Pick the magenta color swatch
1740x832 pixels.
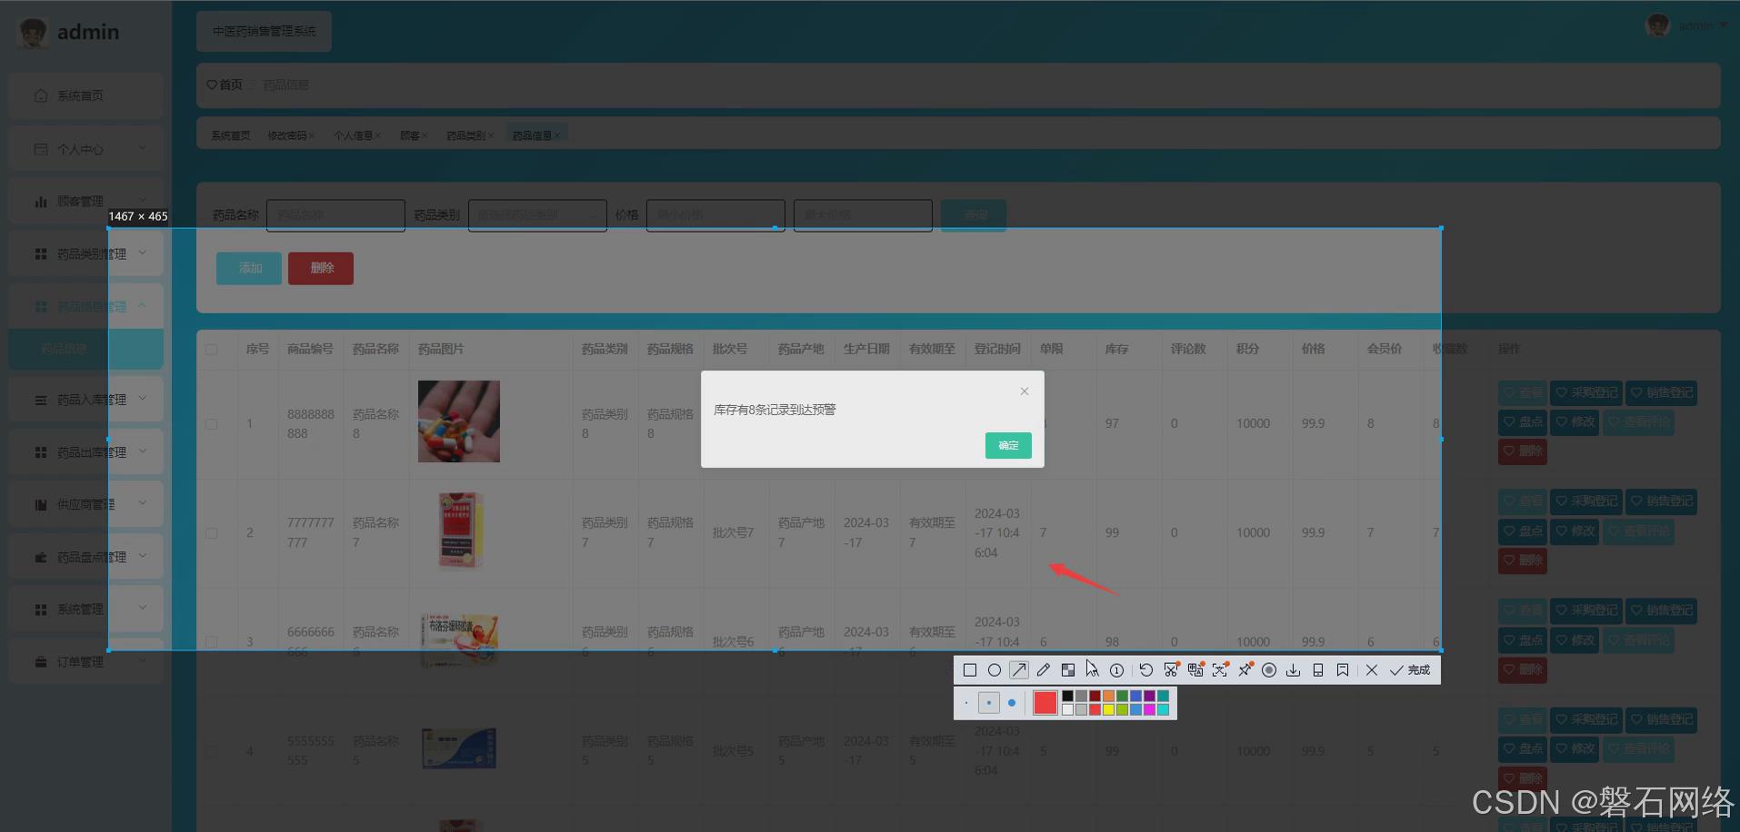(1150, 709)
